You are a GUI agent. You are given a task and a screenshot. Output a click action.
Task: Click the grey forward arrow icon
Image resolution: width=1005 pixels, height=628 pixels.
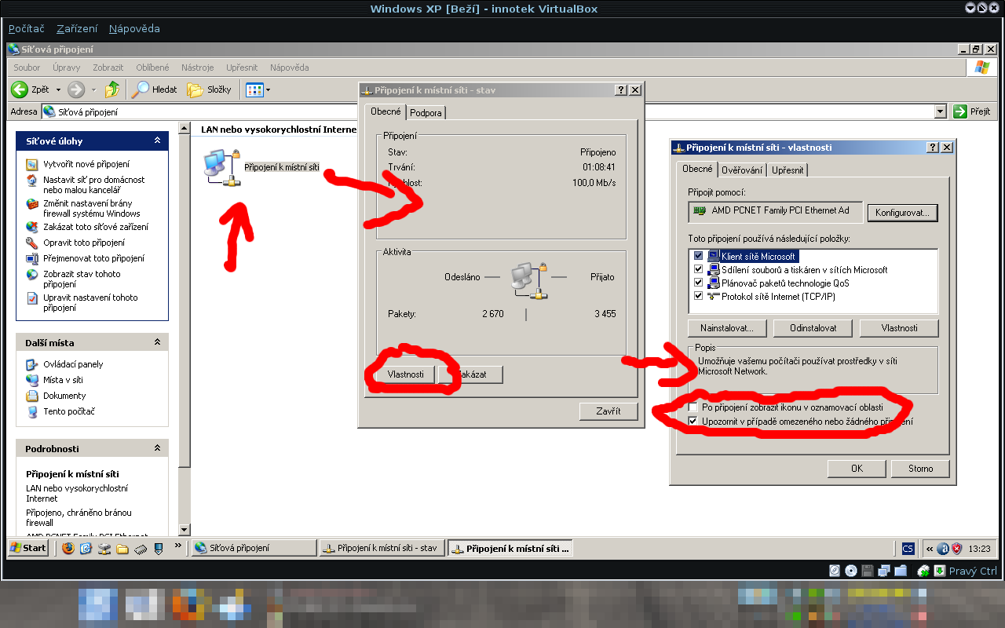coord(76,89)
